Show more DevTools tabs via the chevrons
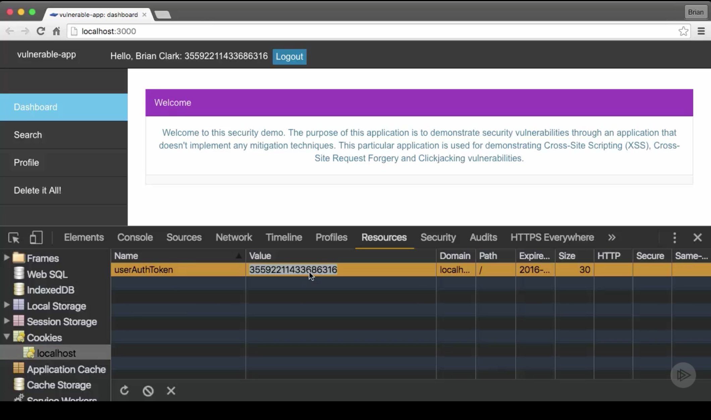 612,237
